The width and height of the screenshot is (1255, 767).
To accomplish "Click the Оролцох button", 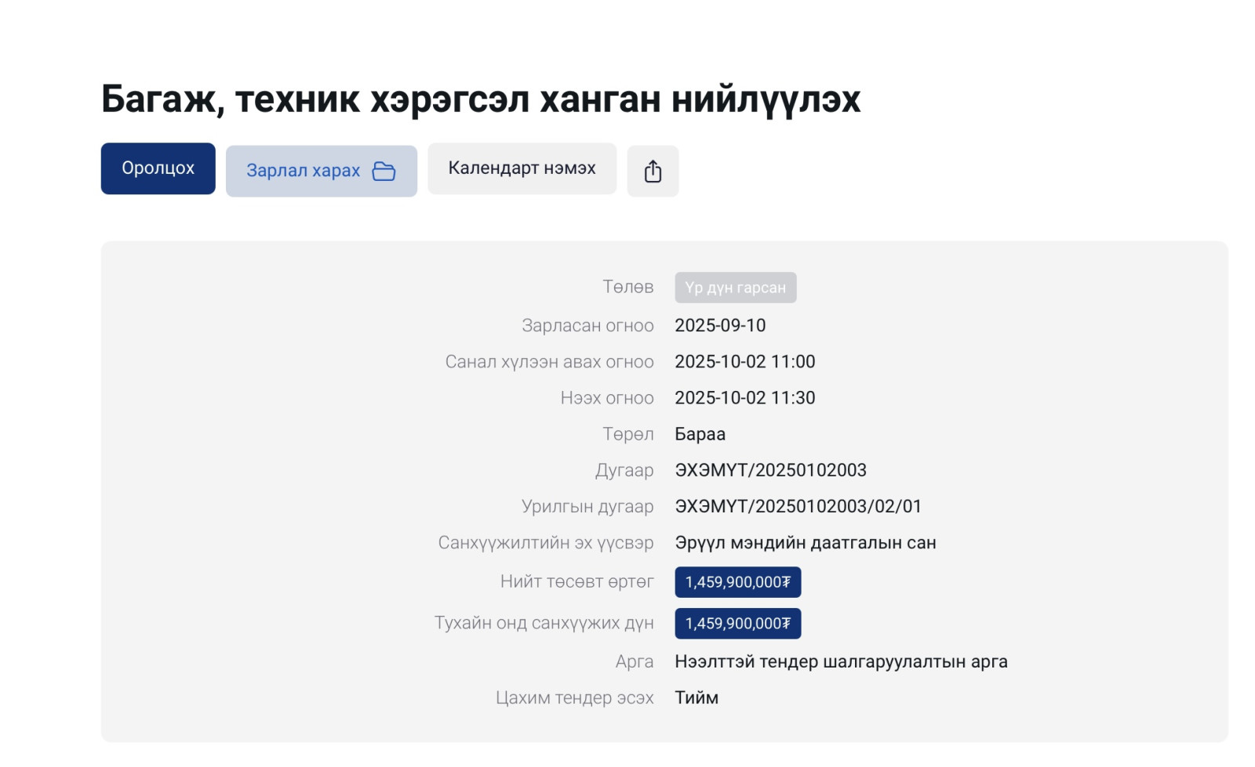I will 158,168.
